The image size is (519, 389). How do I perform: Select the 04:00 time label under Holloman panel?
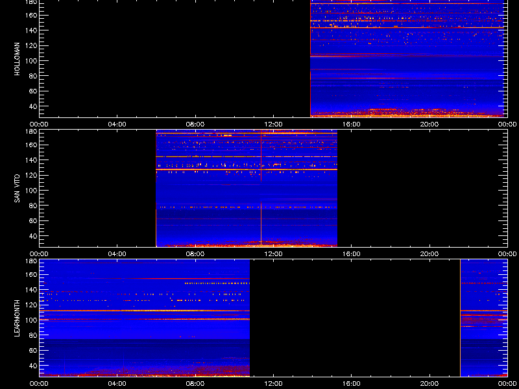[x=117, y=124]
